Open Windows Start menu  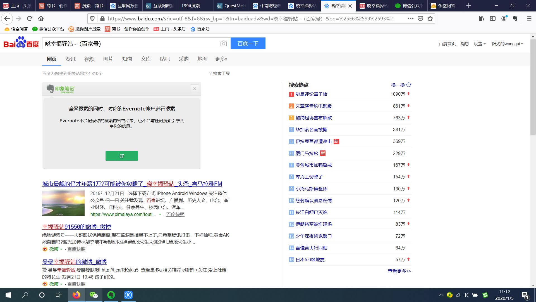8,295
